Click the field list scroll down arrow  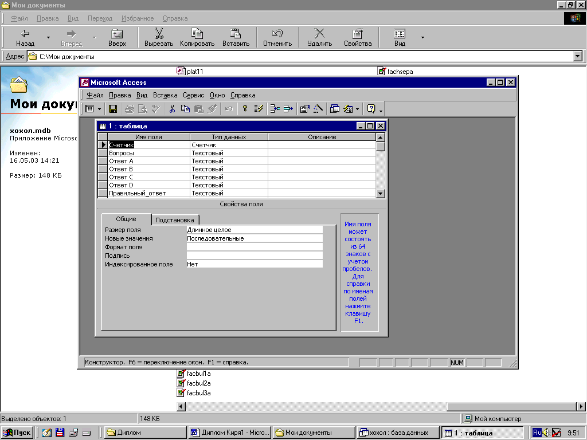click(380, 194)
